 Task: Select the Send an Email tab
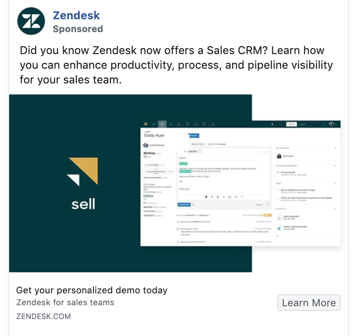[x=197, y=144]
